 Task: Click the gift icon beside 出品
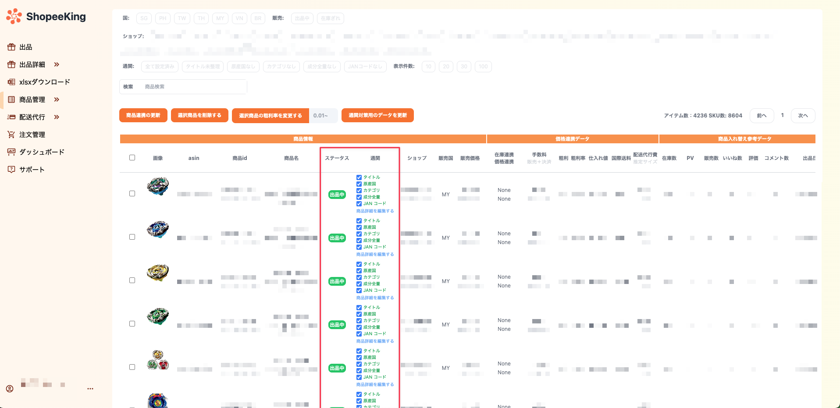point(11,47)
